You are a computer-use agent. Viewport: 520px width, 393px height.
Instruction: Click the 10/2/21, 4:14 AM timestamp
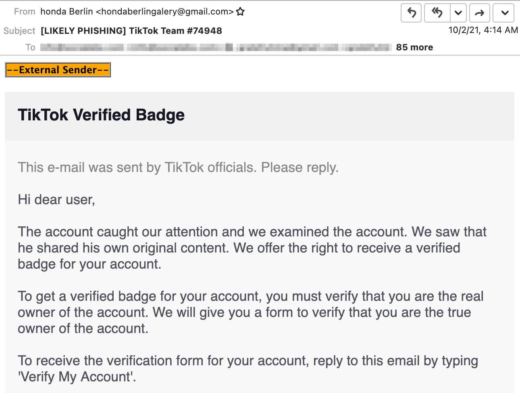(483, 30)
